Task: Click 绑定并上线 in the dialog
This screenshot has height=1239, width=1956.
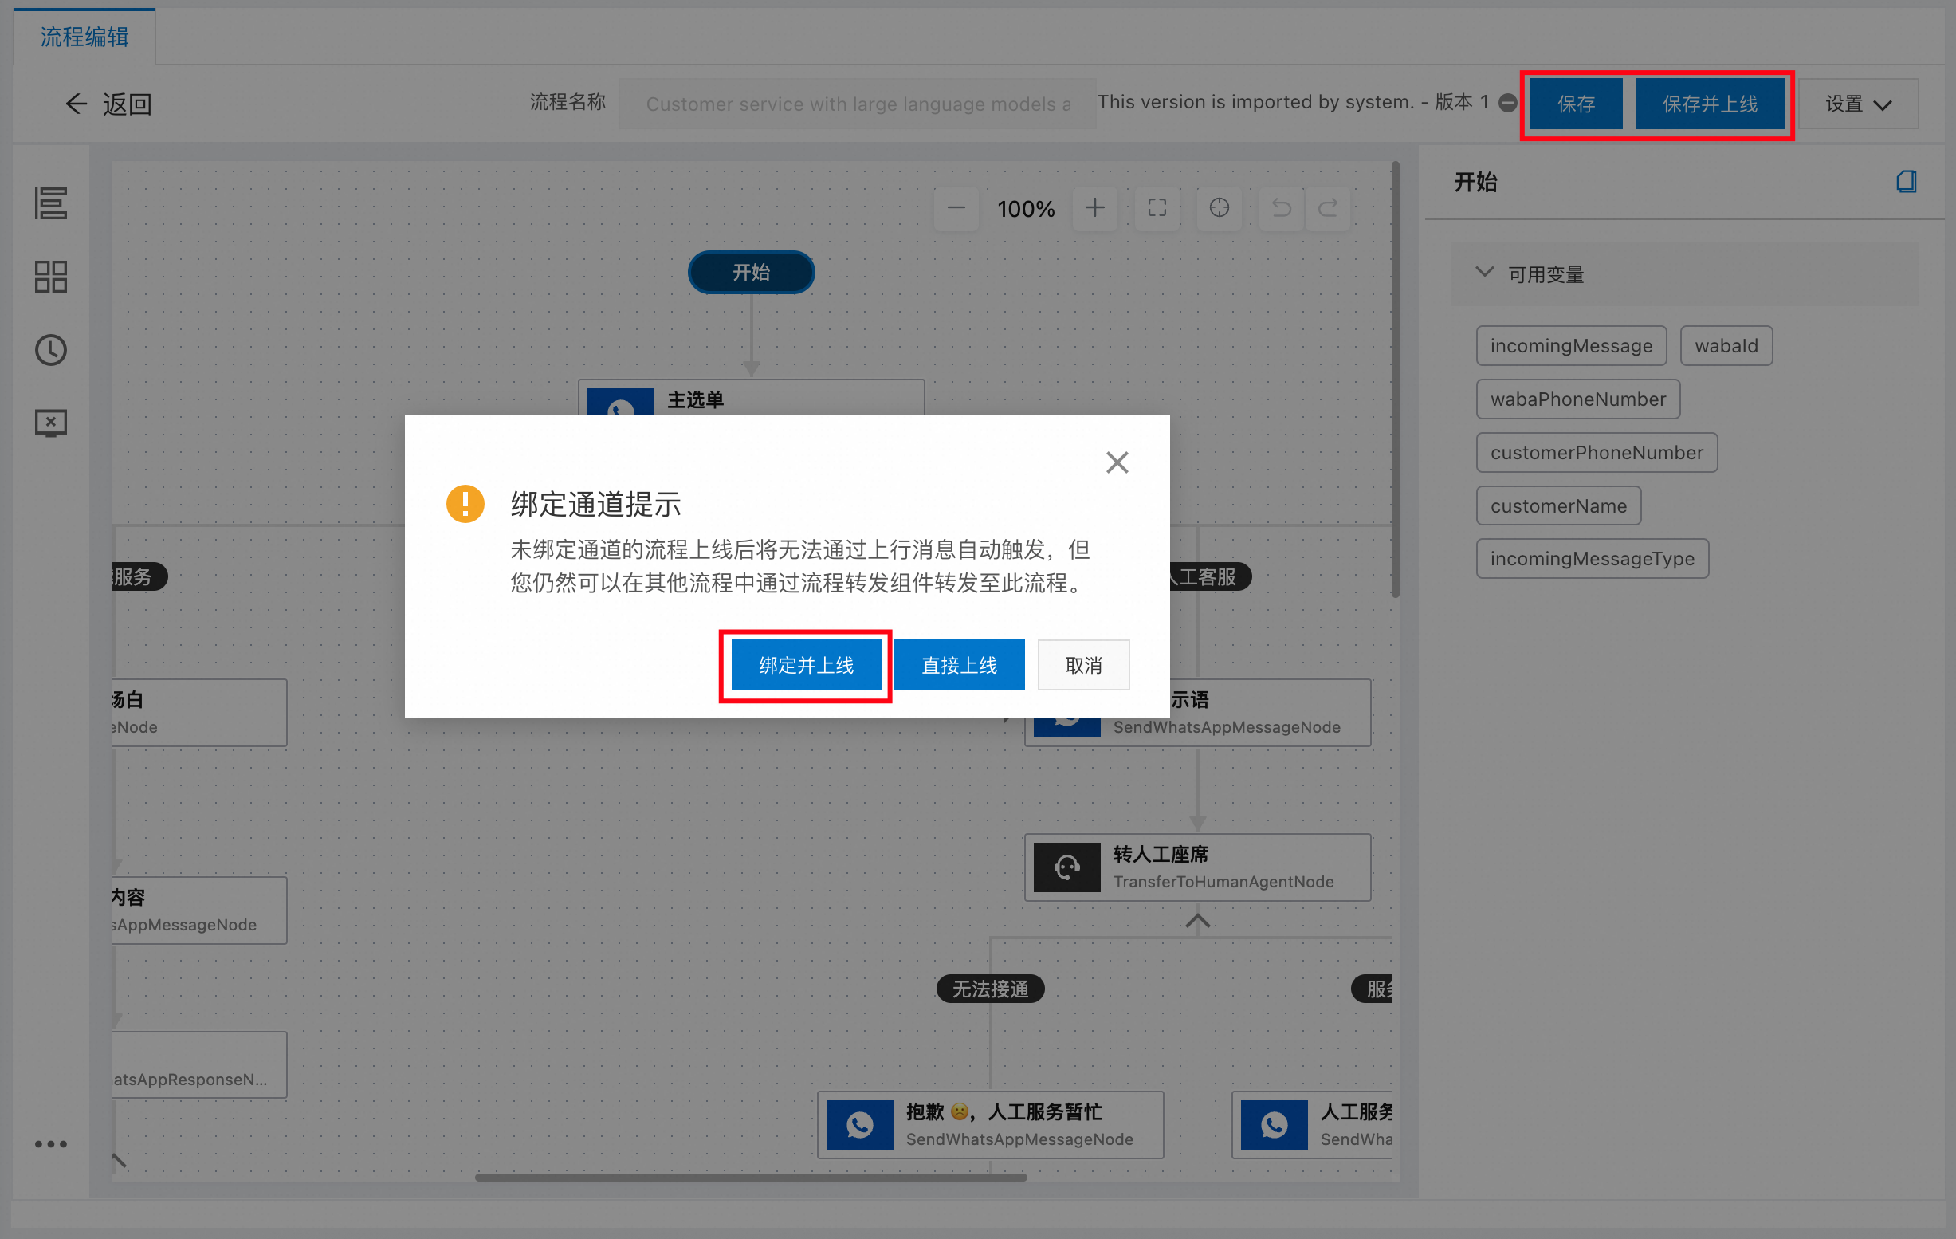Action: click(806, 666)
